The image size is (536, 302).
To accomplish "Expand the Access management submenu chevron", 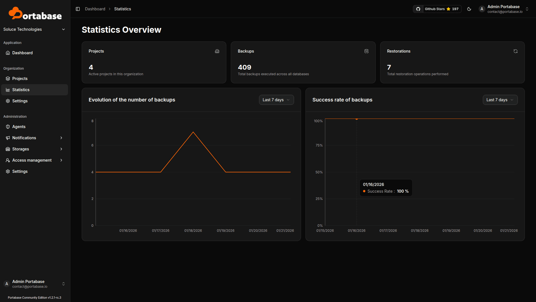I will (x=61, y=160).
